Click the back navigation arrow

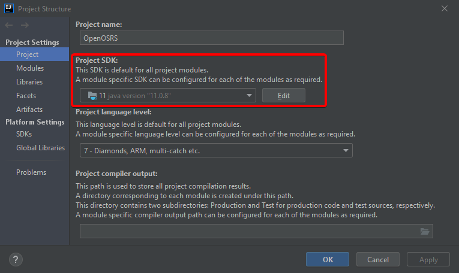[9, 25]
